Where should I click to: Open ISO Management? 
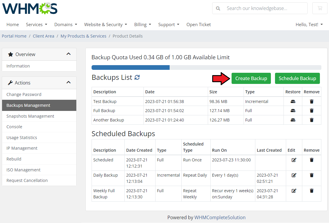pos(39,170)
